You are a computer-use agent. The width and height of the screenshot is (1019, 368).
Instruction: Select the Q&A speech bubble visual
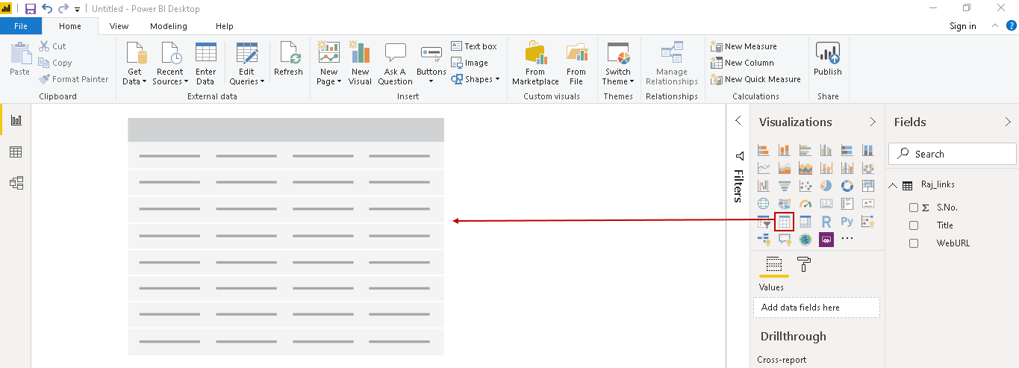click(785, 240)
